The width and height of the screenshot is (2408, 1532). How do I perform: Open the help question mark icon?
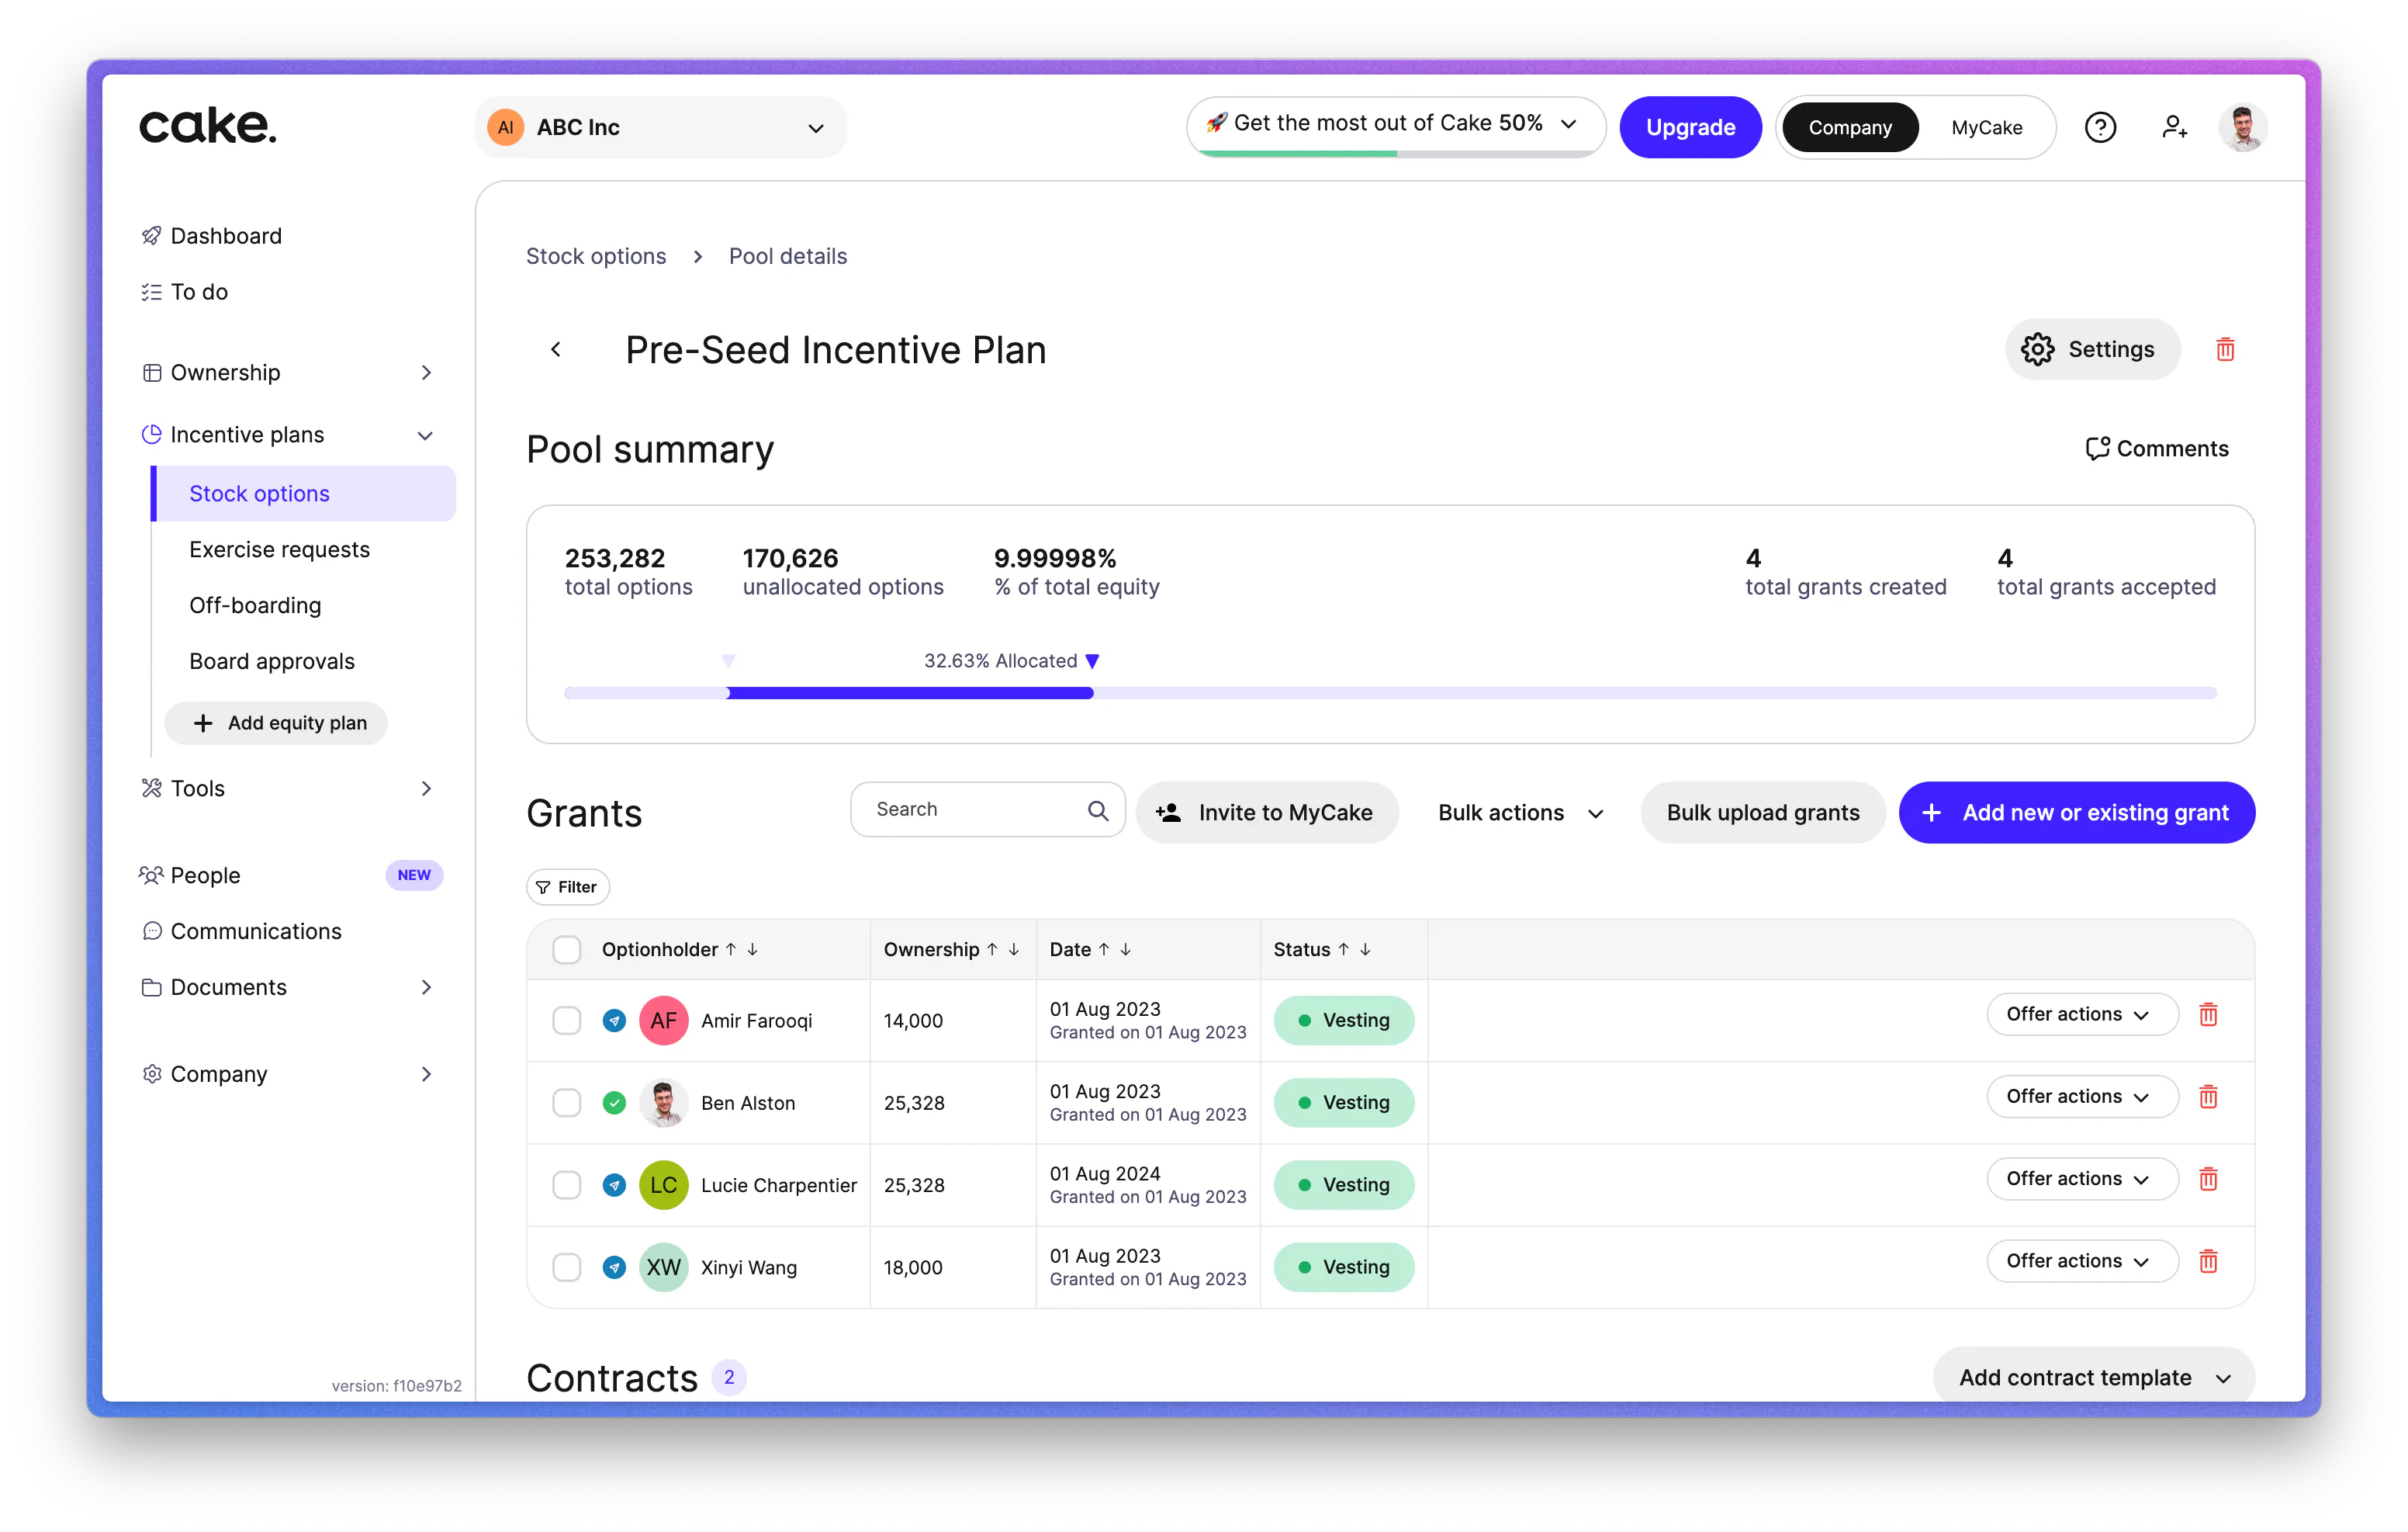click(x=2099, y=127)
